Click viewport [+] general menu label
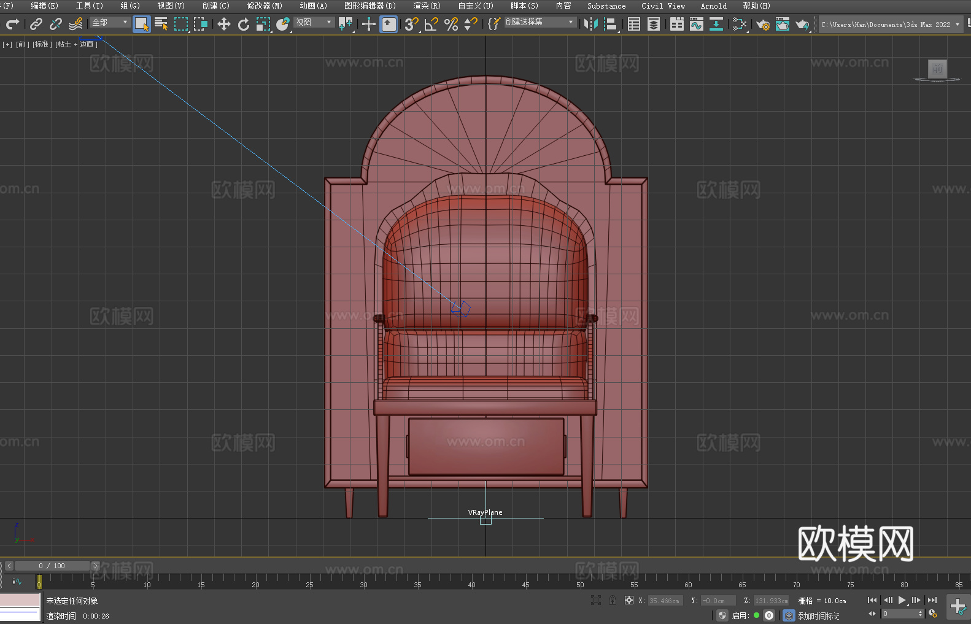The height and width of the screenshot is (624, 971). coord(7,44)
